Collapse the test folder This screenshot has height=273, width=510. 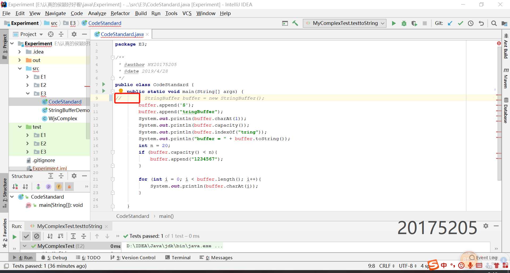(20, 127)
